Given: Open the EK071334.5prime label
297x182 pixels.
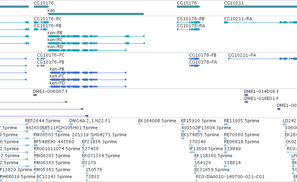Looking at the screenshot, I should tap(101, 156).
